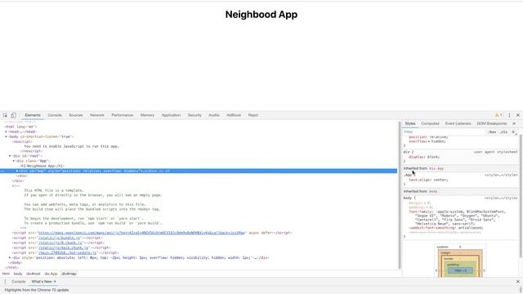523x294 pixels.
Task: Click the Neighbood App page heading
Action: click(x=261, y=15)
